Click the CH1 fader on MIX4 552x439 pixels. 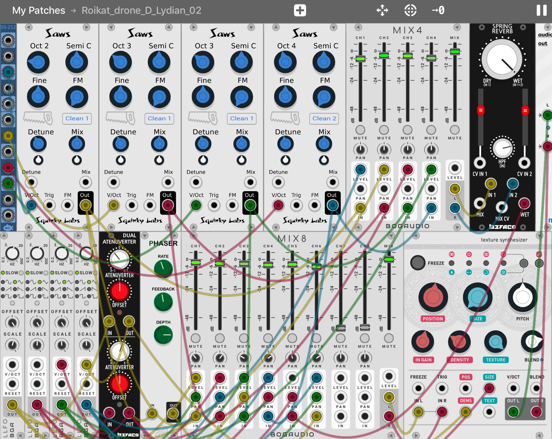360,59
